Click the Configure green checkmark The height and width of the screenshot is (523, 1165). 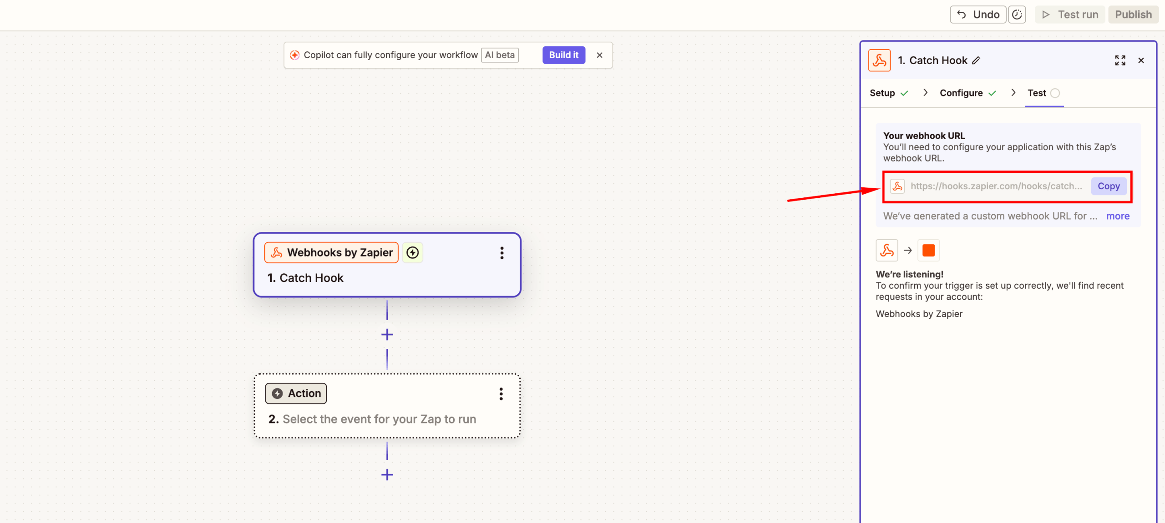[x=992, y=93]
